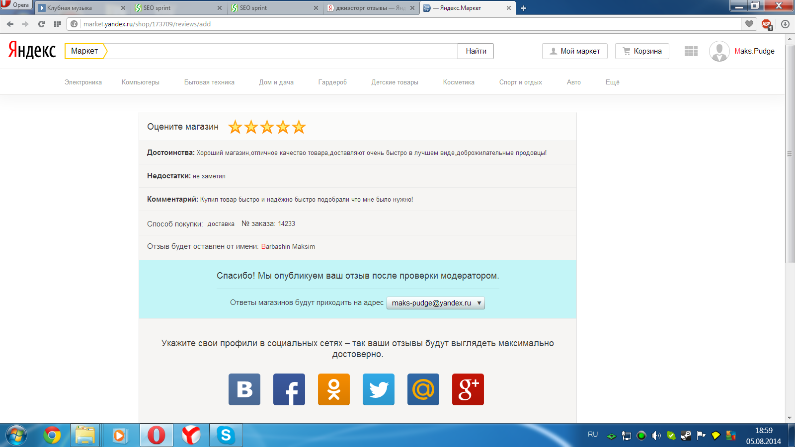The width and height of the screenshot is (795, 447).
Task: Open Skype from taskbar
Action: click(226, 436)
